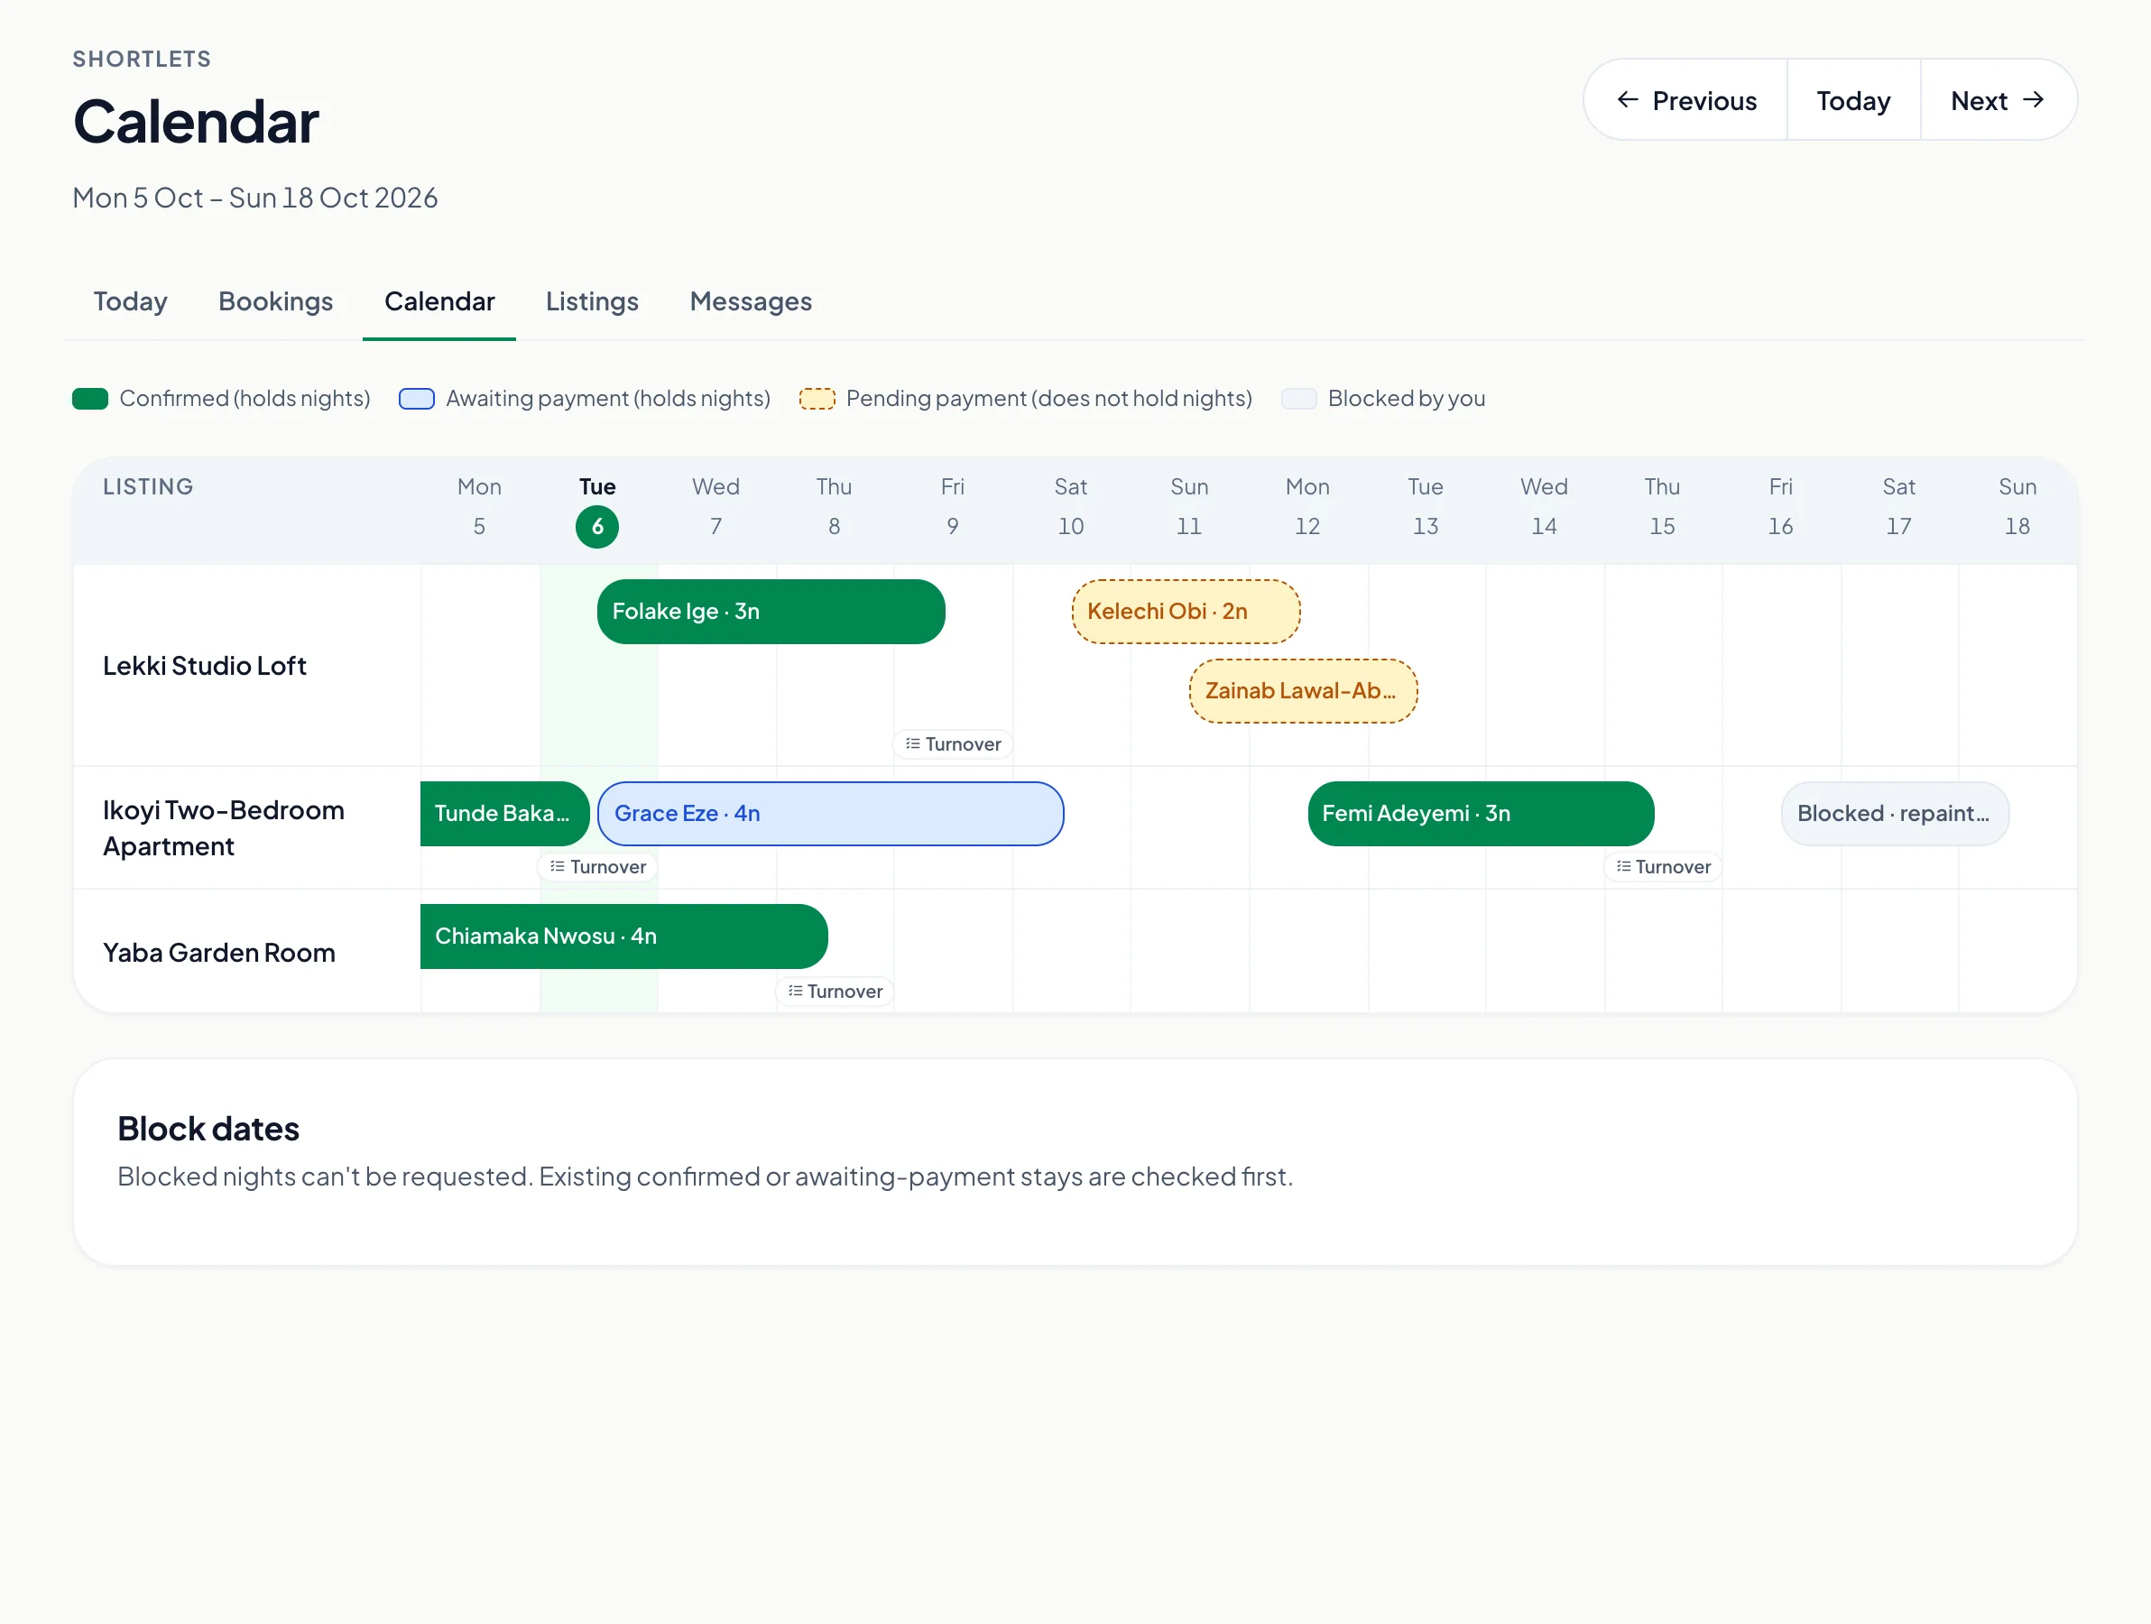Open the Bookings tab
This screenshot has height=1624, width=2151.
tap(276, 301)
